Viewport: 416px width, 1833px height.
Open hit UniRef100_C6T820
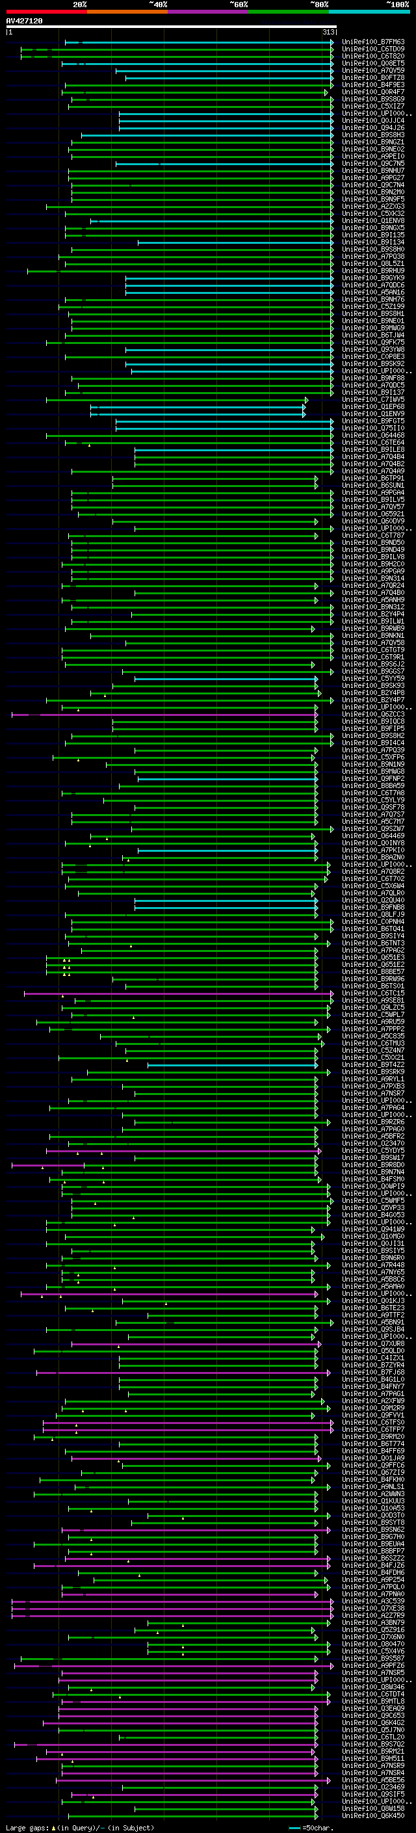(x=373, y=56)
